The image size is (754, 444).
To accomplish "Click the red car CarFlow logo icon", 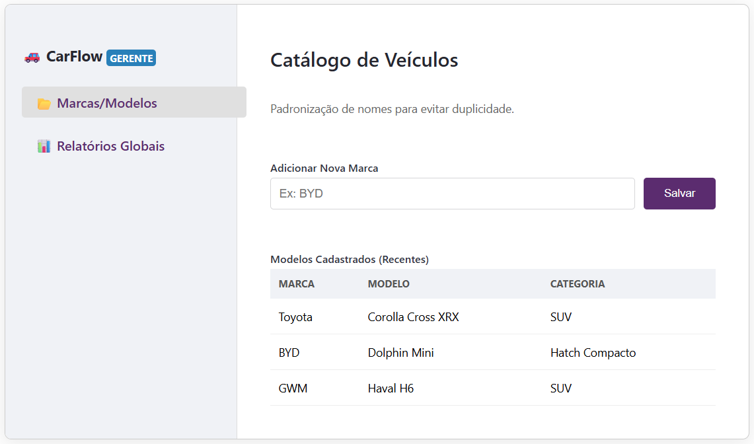I will pyautogui.click(x=32, y=57).
